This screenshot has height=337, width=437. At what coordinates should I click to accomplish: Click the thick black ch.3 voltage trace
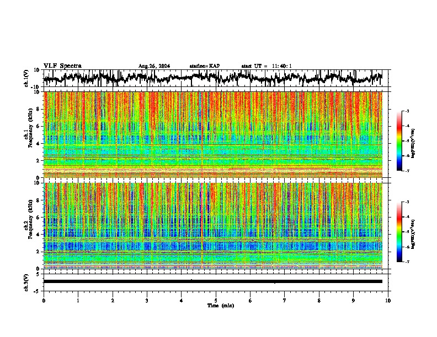coord(212,281)
